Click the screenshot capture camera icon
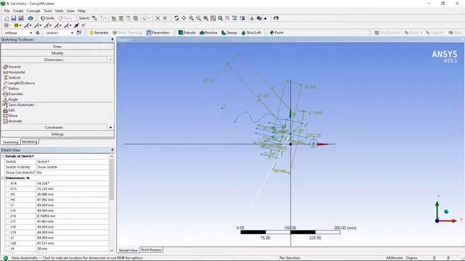The image size is (465, 261). pyautogui.click(x=31, y=18)
